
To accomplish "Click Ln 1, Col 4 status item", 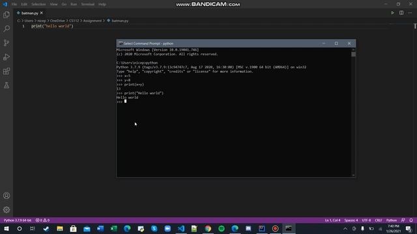I will (332, 220).
